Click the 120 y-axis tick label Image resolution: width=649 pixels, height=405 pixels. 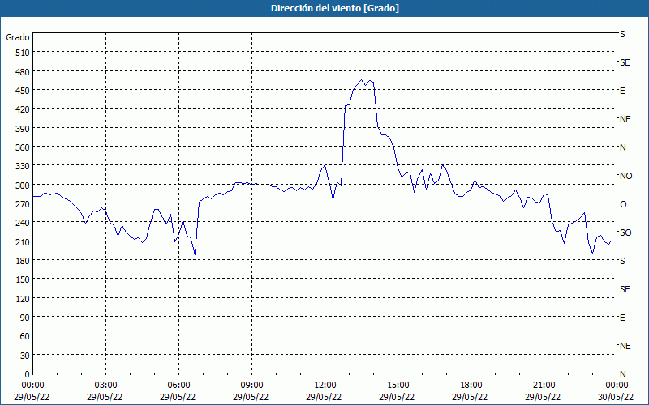click(23, 298)
